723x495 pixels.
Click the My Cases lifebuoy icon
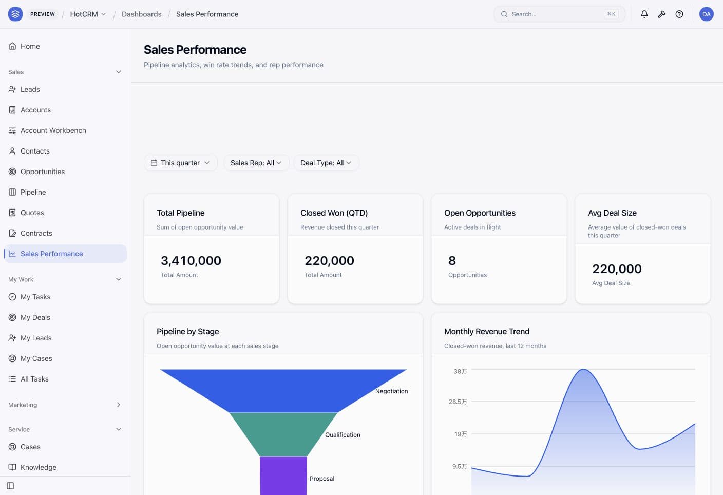12,358
